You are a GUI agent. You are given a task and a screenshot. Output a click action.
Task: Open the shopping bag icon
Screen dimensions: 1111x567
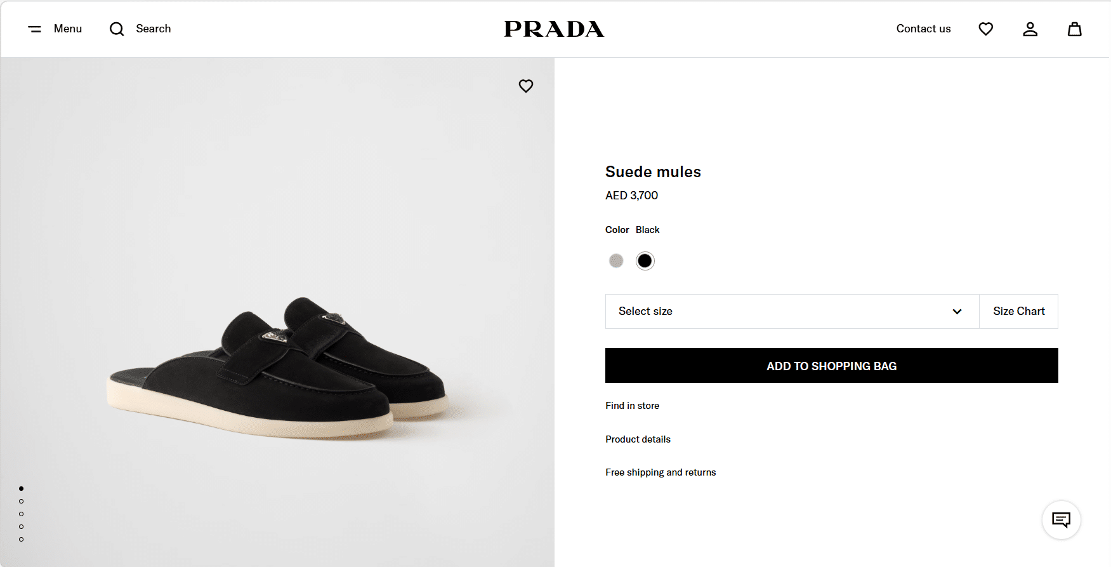[1074, 29]
